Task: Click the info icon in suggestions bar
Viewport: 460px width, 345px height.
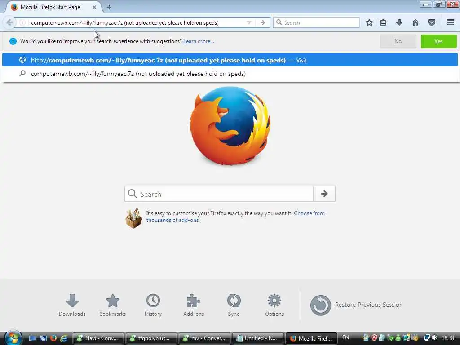Action: click(x=13, y=41)
